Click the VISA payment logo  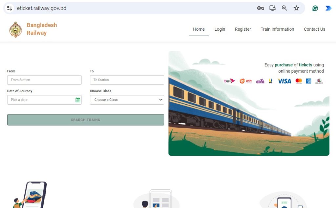[284, 81]
